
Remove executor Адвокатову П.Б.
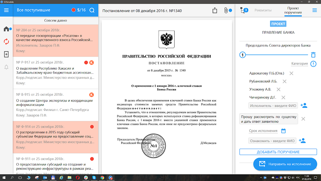tap(291, 73)
